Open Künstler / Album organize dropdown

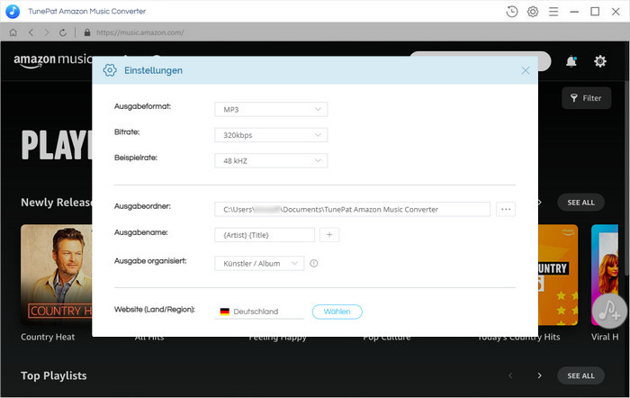tap(259, 263)
